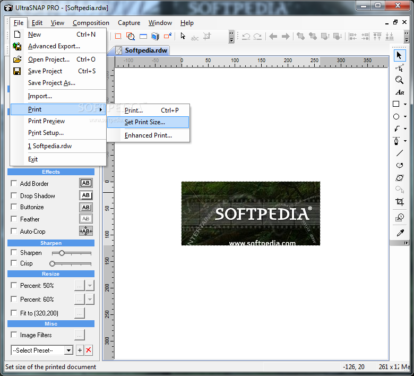
Task: Enable Percent: 50% resize checkbox
Action: coord(14,285)
